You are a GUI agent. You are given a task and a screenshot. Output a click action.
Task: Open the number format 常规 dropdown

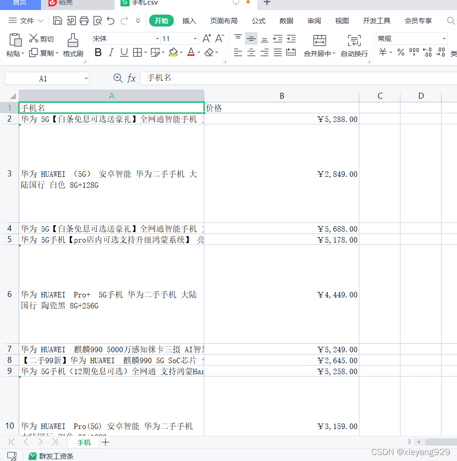(x=444, y=38)
